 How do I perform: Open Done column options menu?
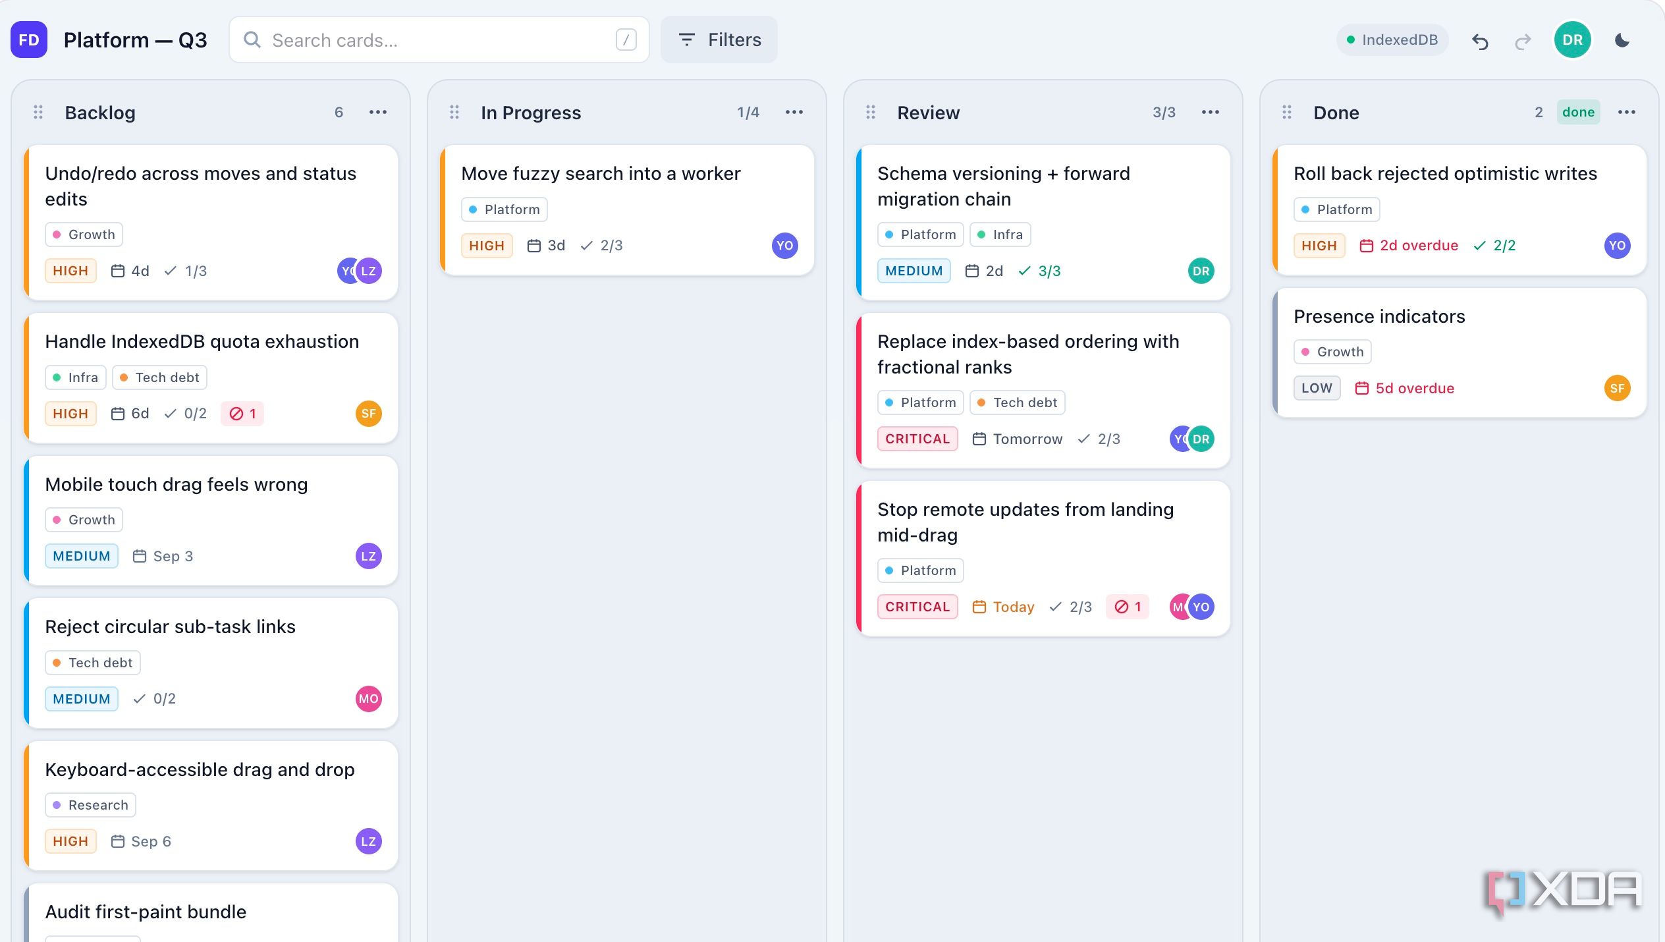click(1627, 113)
